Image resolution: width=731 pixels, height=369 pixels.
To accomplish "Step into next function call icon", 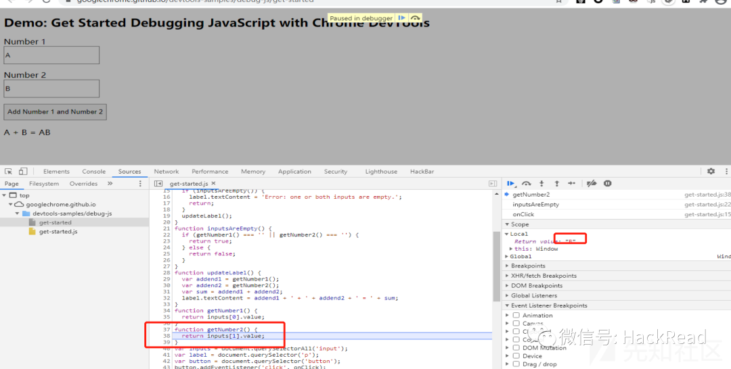I will tap(541, 183).
